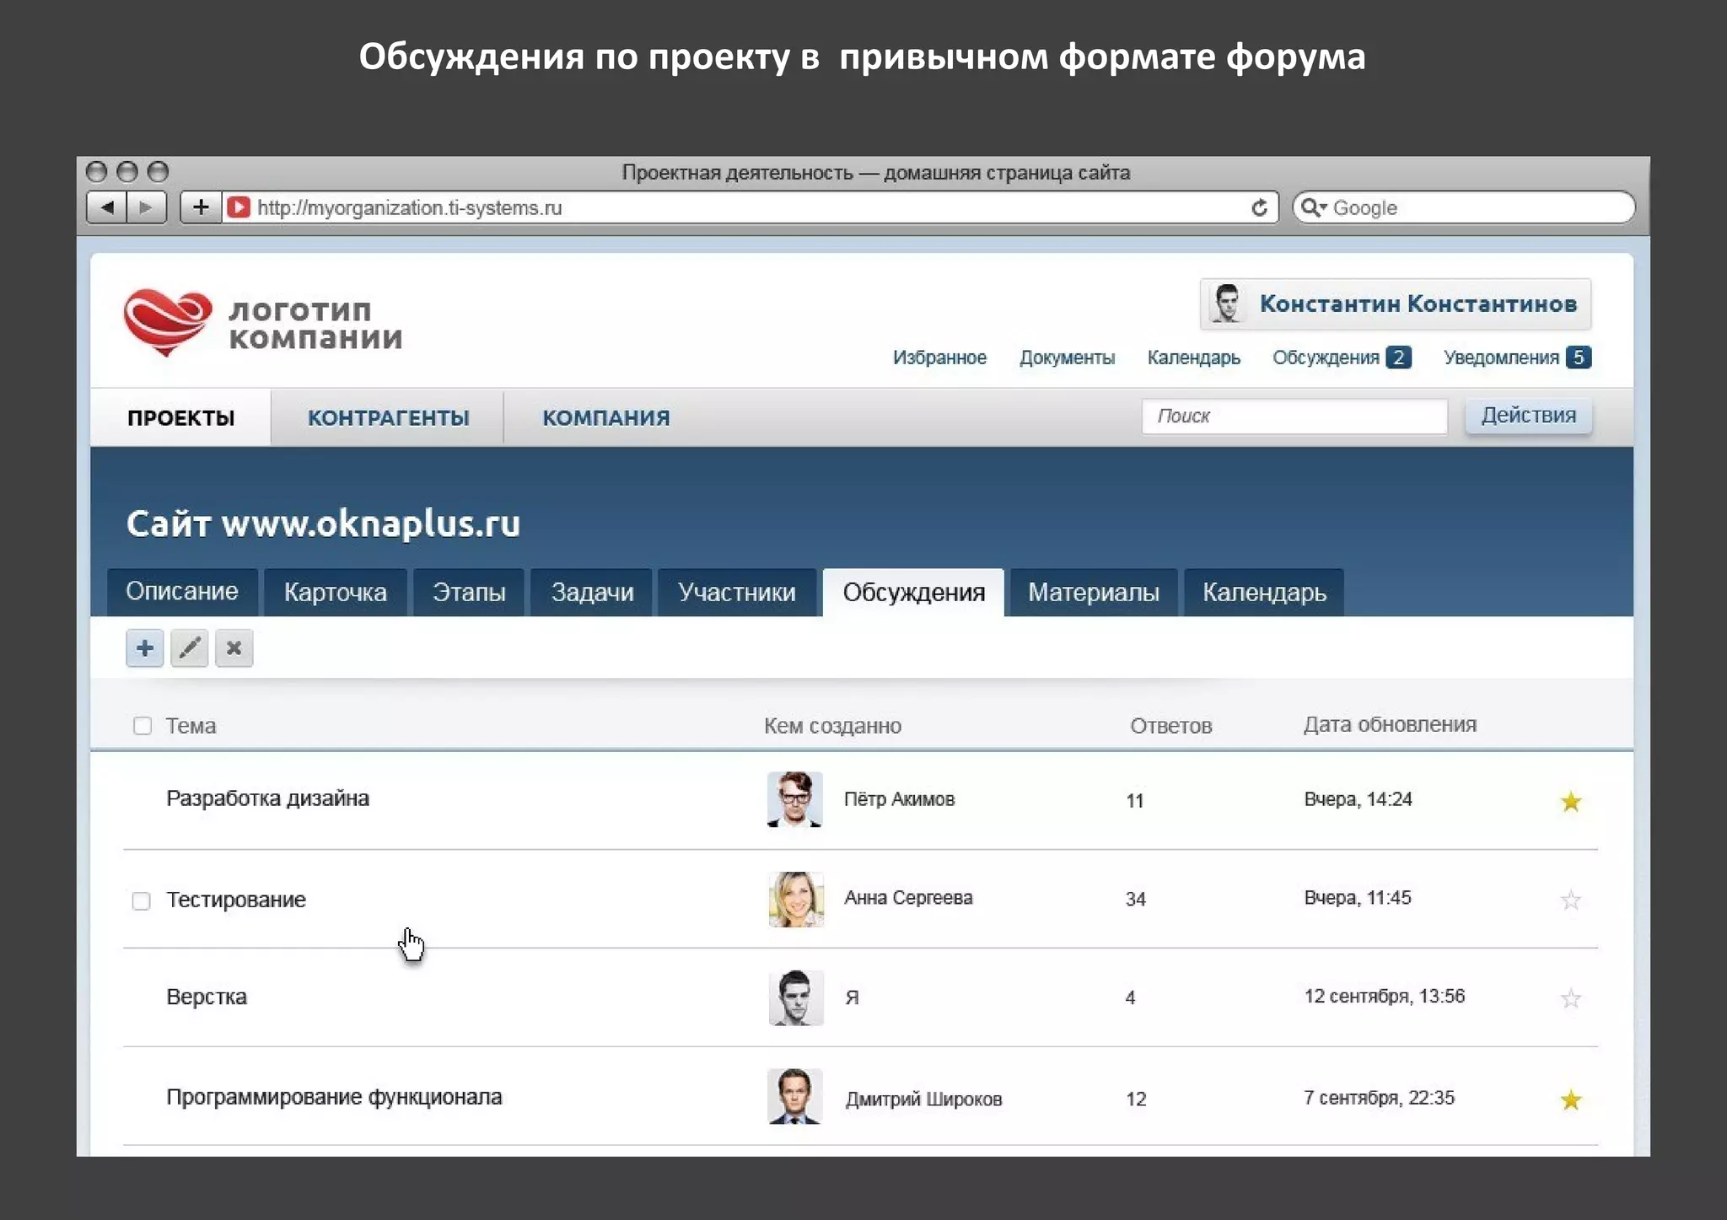Screen dimensions: 1727x1220
Task: Open the Задачи project tab
Action: tap(592, 592)
